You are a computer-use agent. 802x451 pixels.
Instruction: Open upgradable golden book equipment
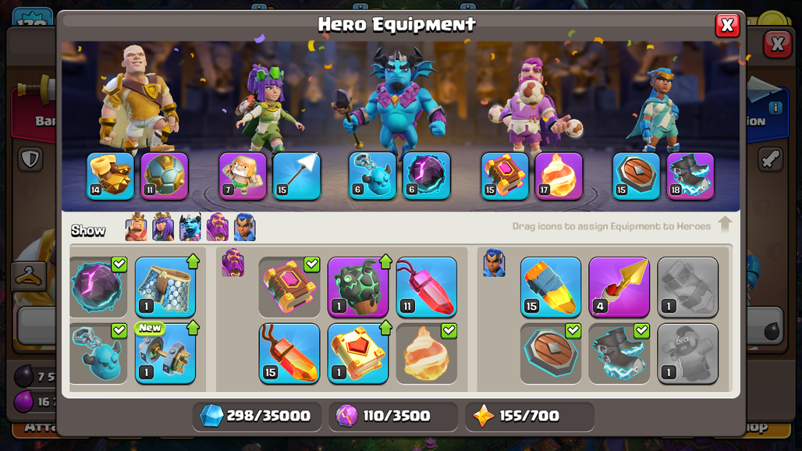[x=358, y=353]
